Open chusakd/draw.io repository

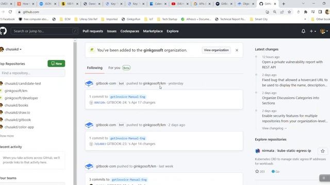(x=17, y=113)
